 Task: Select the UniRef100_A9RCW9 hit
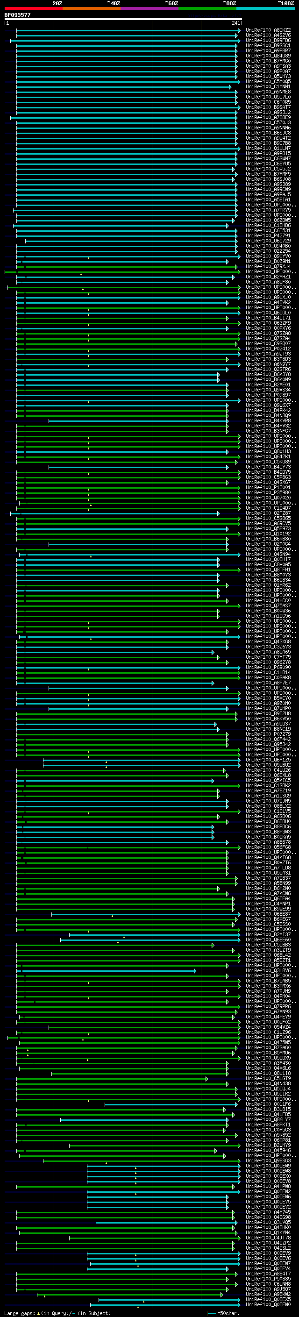click(268, 190)
